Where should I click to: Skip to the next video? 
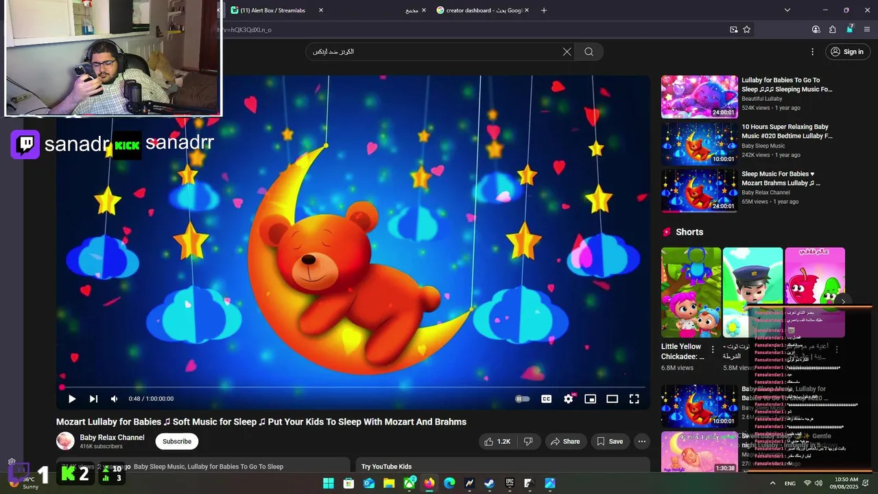pos(93,399)
